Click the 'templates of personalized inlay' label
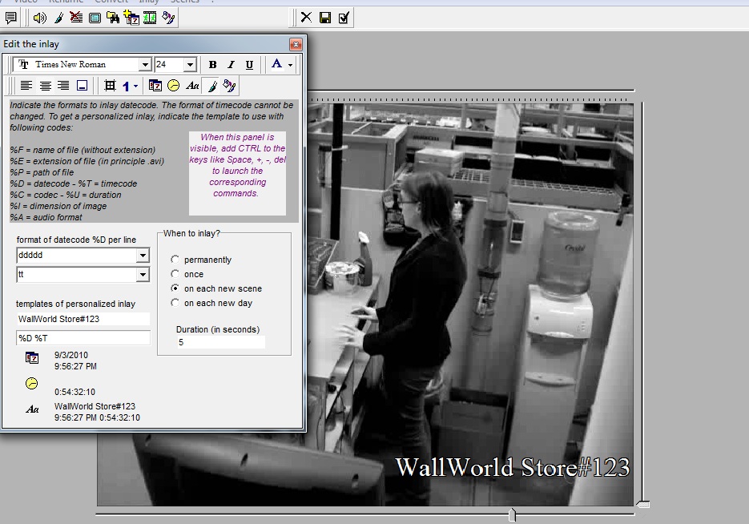749x524 pixels. [x=75, y=304]
